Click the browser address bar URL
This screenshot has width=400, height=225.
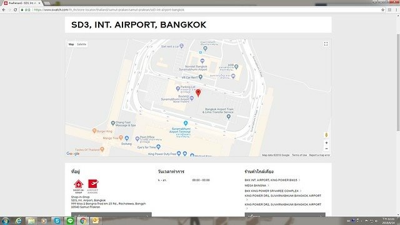click(109, 10)
